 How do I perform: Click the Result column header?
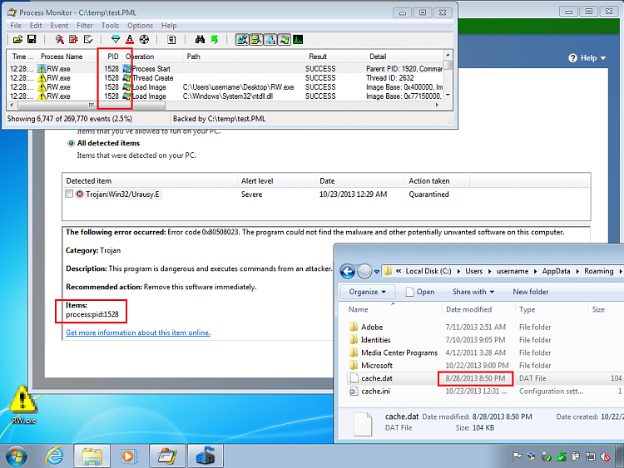tap(334, 57)
